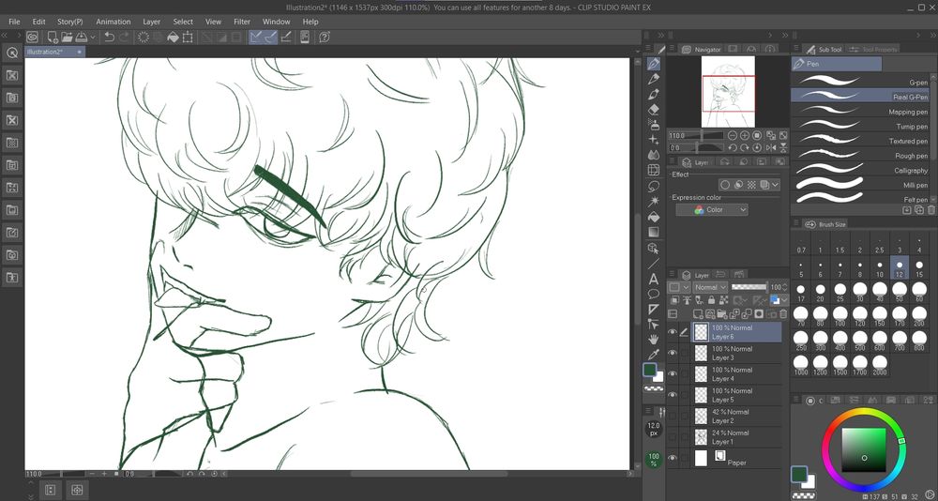Open the blending mode Normal dropdown
This screenshot has width=938, height=501.
click(710, 287)
